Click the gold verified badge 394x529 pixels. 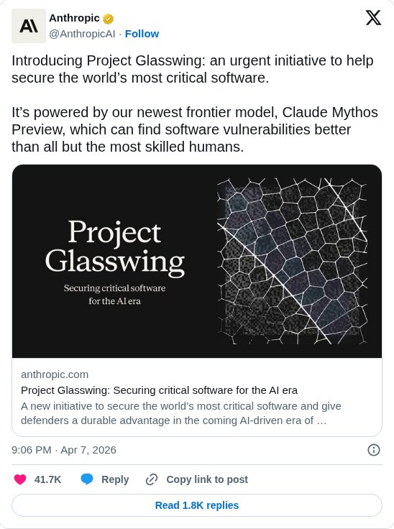pos(108,19)
